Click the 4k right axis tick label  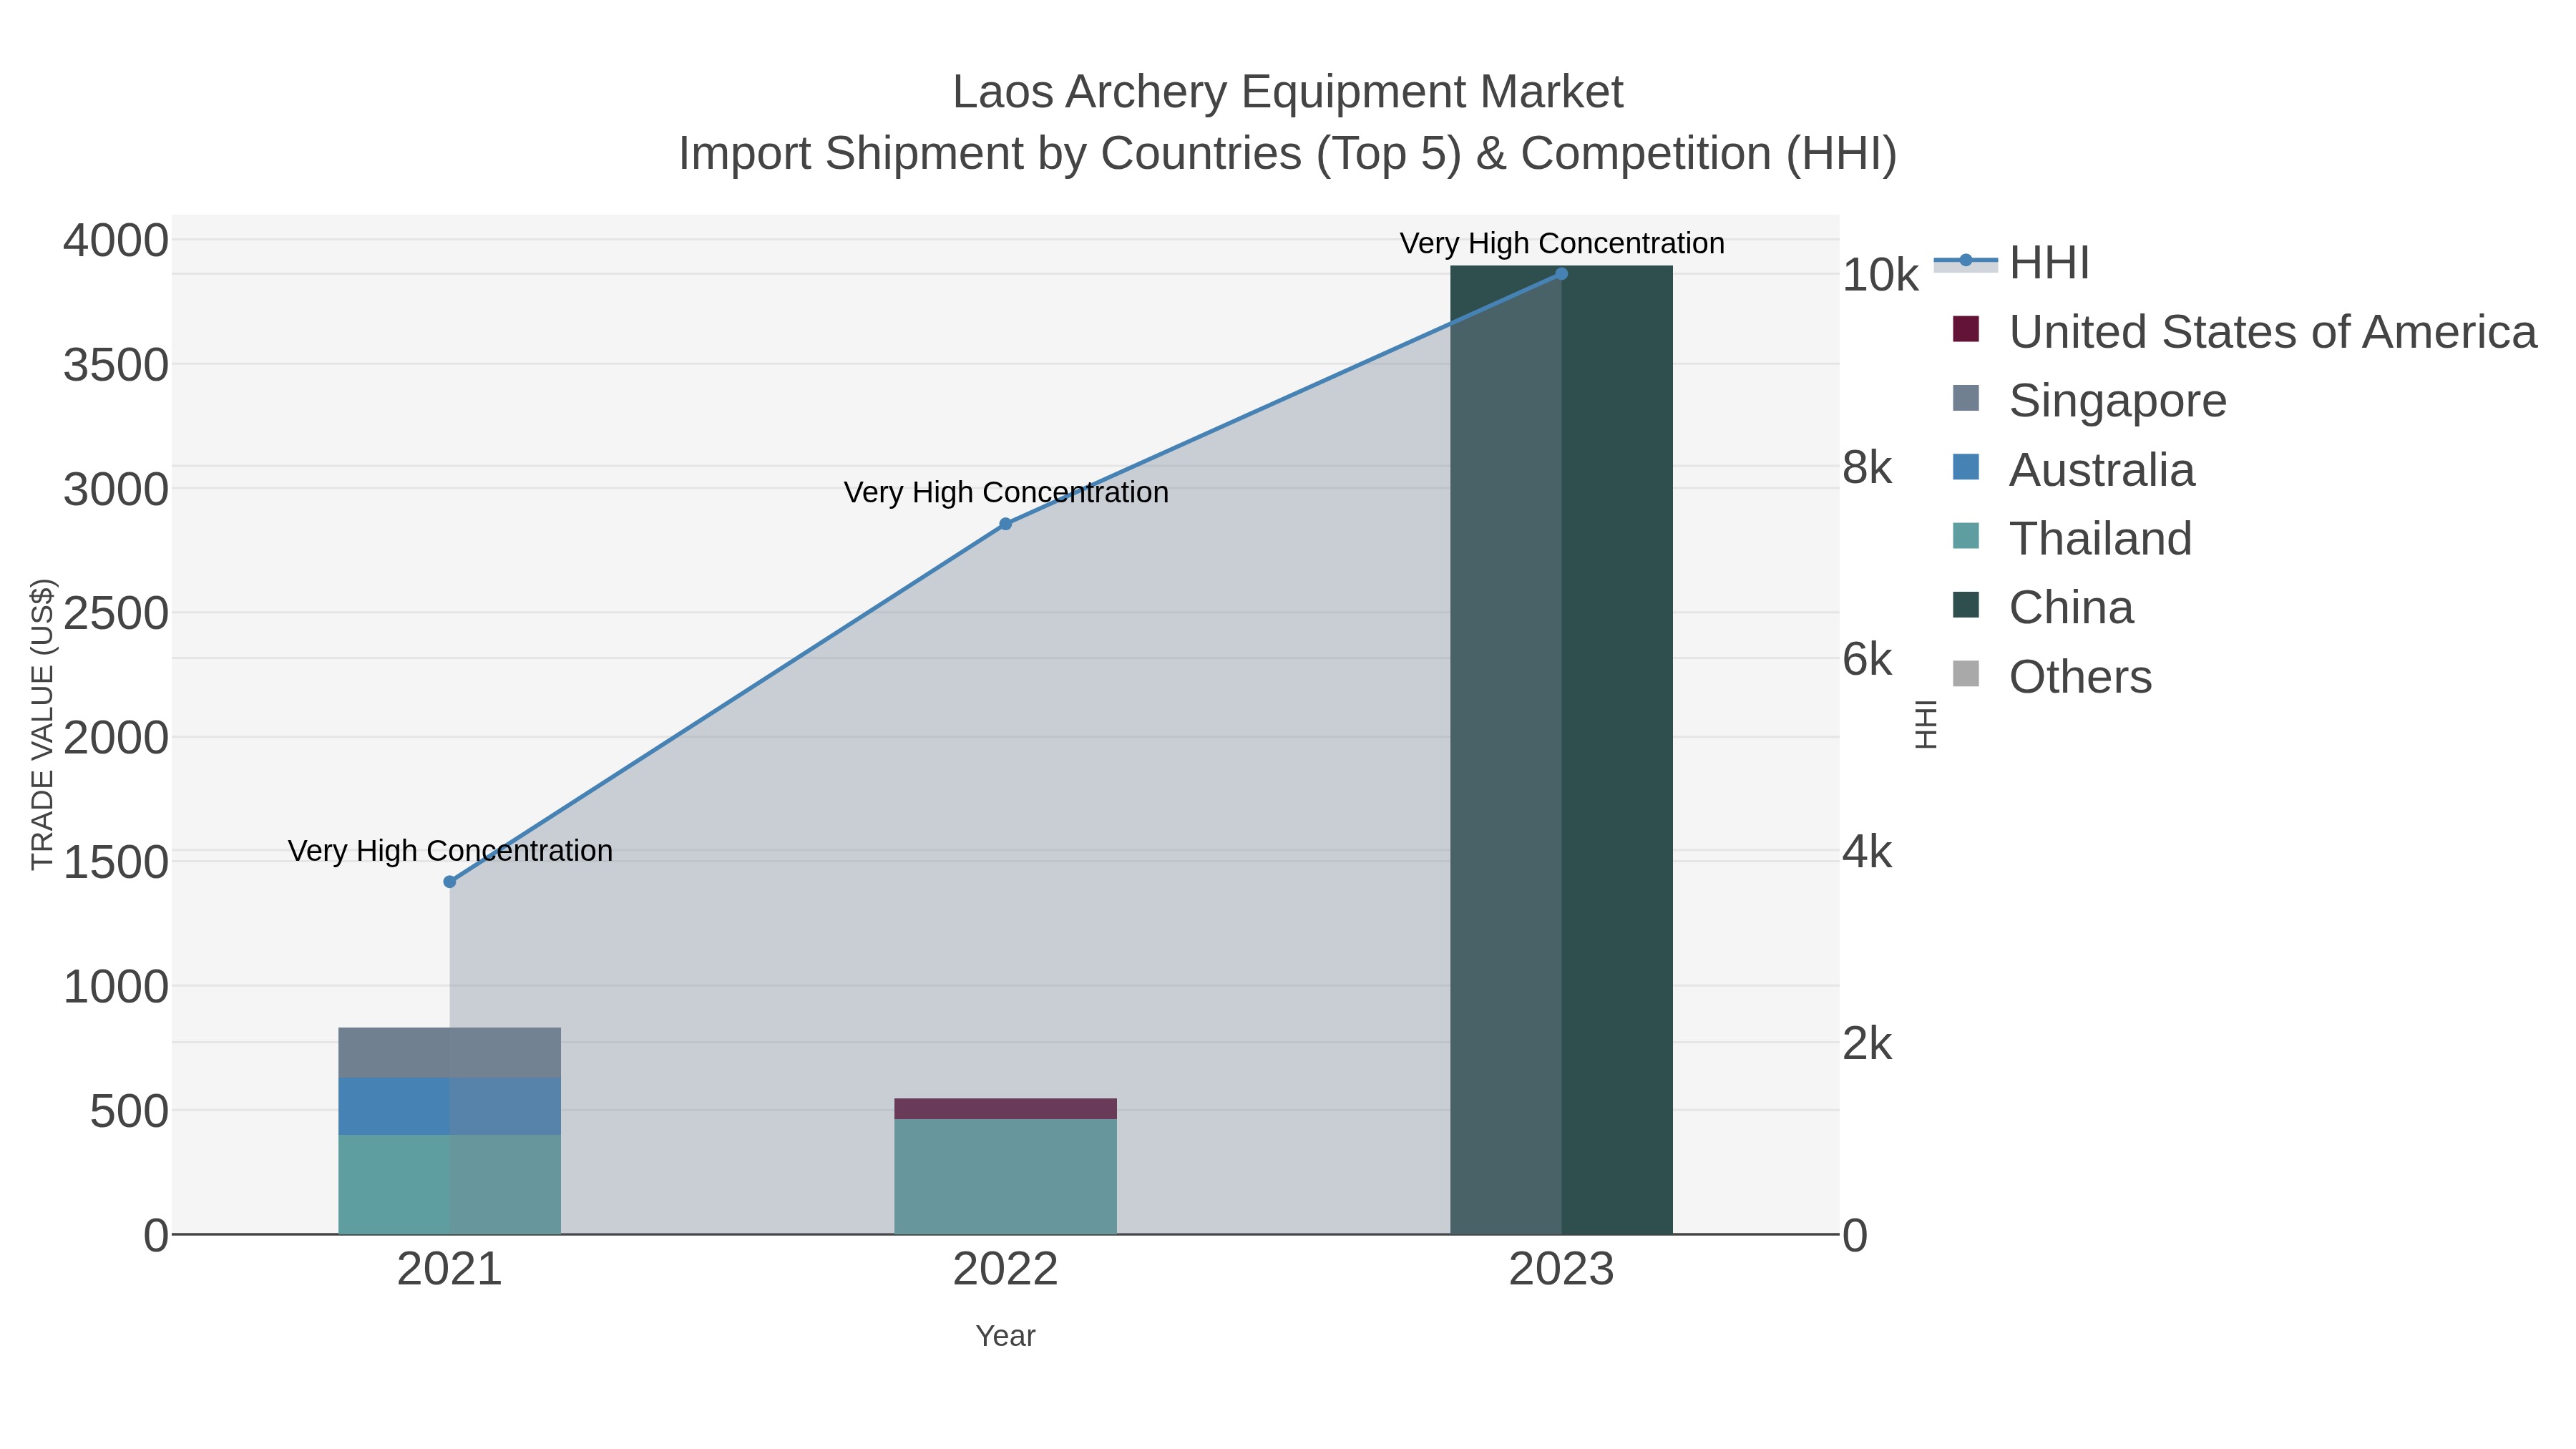[x=1867, y=852]
